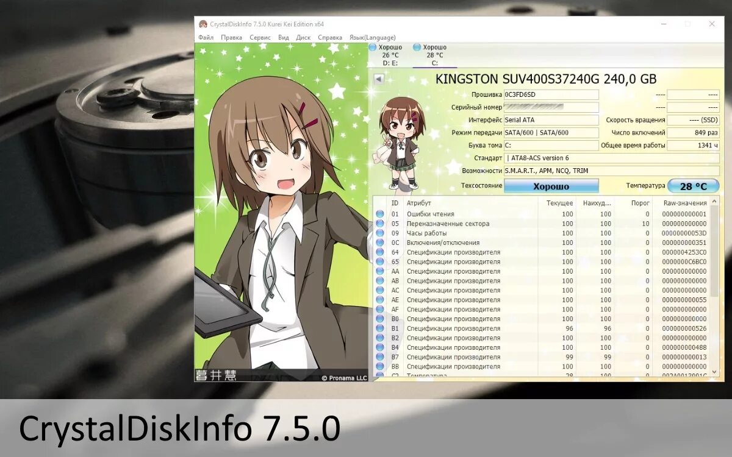
Task: Click the Raw-значения column header
Action: point(681,203)
